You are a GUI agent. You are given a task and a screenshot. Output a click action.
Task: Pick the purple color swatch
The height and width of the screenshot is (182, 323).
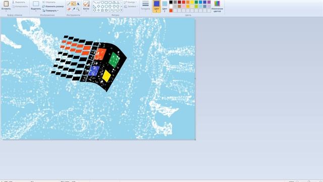pyautogui.click(x=209, y=2)
